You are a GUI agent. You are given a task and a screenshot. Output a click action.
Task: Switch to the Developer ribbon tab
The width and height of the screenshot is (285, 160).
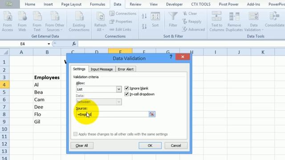(174, 4)
